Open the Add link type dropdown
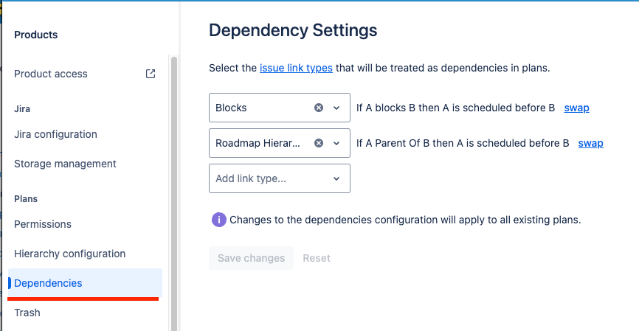This screenshot has width=639, height=331. (x=280, y=178)
